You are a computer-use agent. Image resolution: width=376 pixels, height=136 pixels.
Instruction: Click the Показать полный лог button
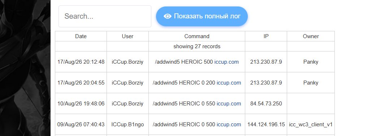click(x=202, y=16)
